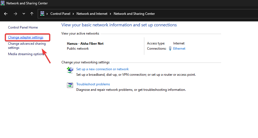Viewport: 258px width, 138px height.
Task: Go back using the back arrow
Action: (x=6, y=14)
